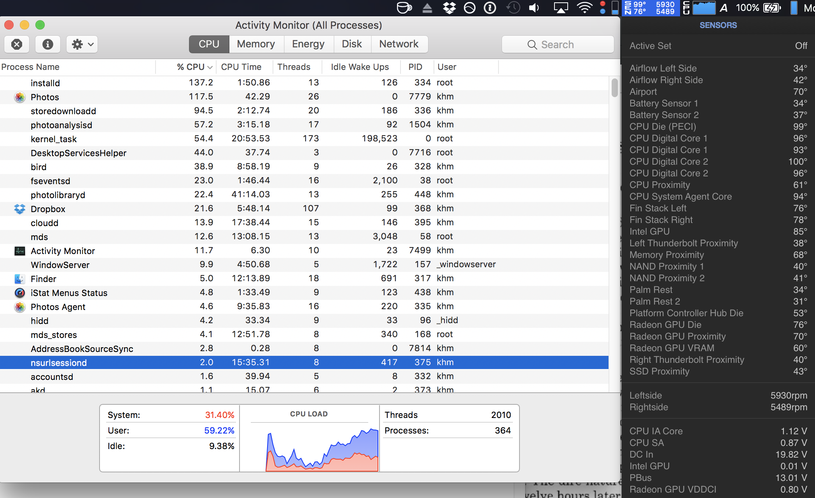The image size is (815, 498).
Task: Click the Radeon GPU Die sensor row
Action: [x=718, y=325]
